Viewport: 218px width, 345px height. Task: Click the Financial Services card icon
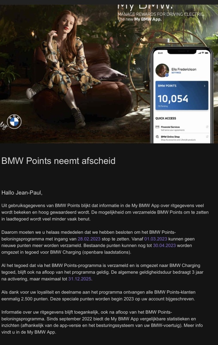(x=157, y=127)
